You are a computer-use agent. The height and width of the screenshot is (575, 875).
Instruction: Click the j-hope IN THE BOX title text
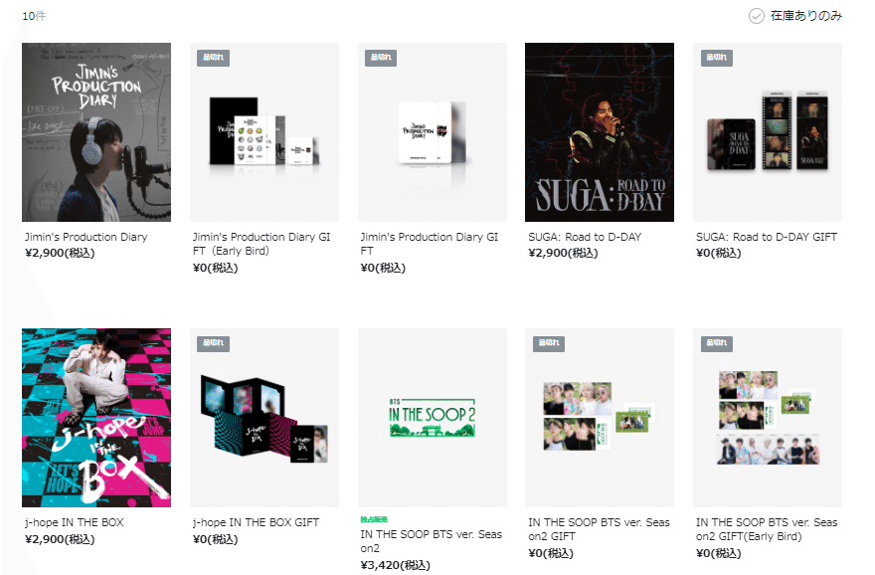click(75, 522)
